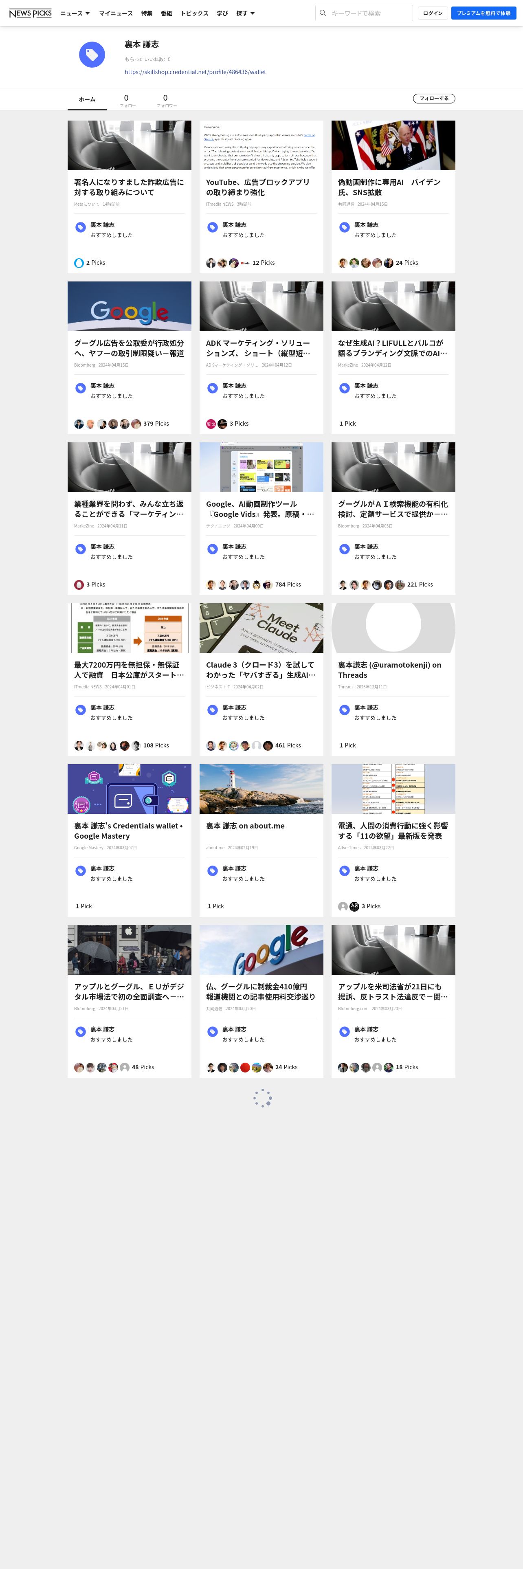Click the search magnifier icon
Viewport: 523px width, 1569px height.
tap(323, 13)
